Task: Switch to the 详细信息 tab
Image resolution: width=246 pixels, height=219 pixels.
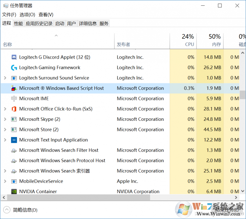Action: coord(88,24)
